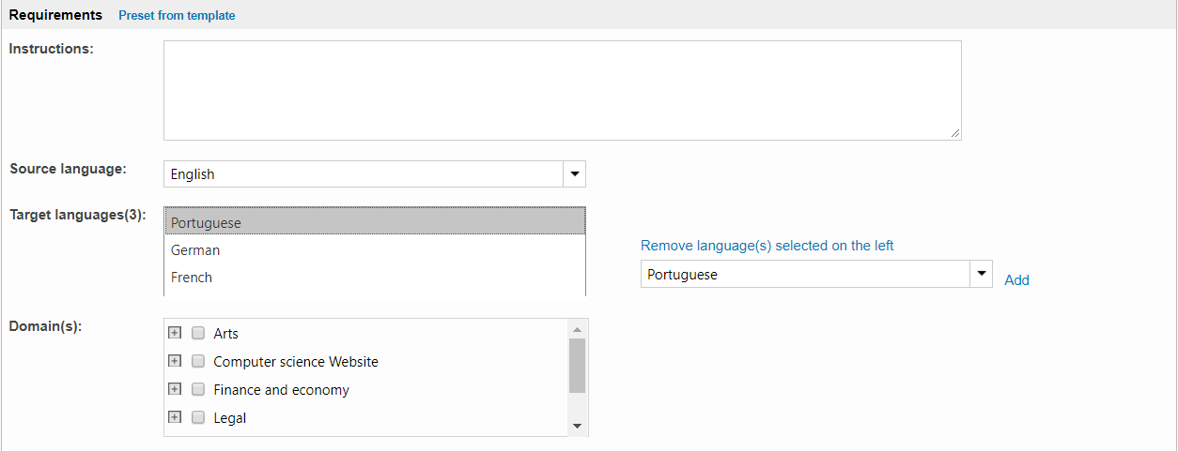The width and height of the screenshot is (1178, 451).
Task: Enable the Finance and economy checkbox
Action: point(198,389)
